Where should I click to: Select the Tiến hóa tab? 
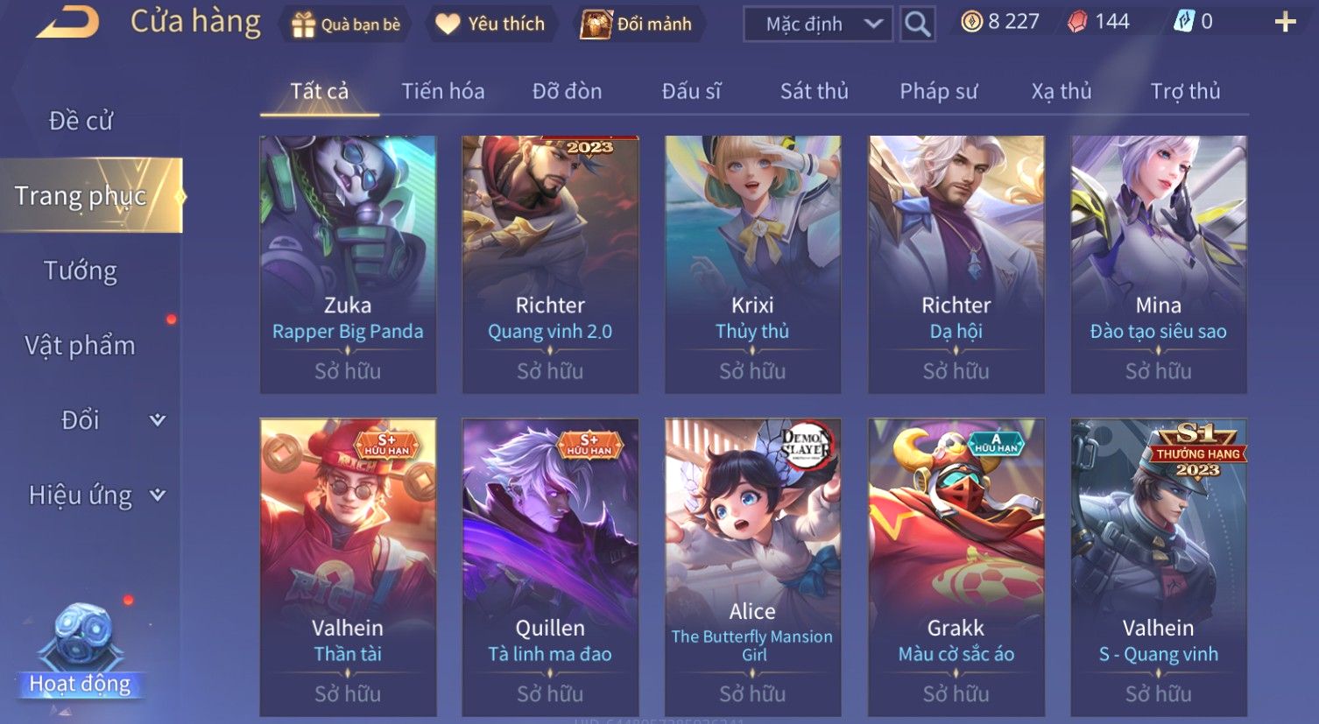point(443,91)
